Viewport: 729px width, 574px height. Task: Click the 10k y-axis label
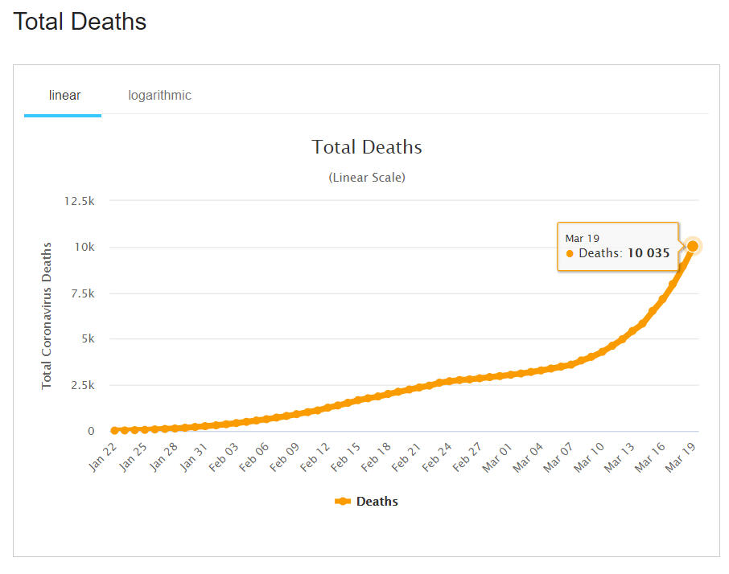(84, 247)
